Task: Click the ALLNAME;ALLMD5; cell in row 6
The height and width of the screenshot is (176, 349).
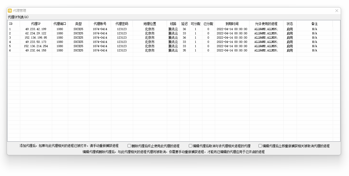Action: coord(266,50)
